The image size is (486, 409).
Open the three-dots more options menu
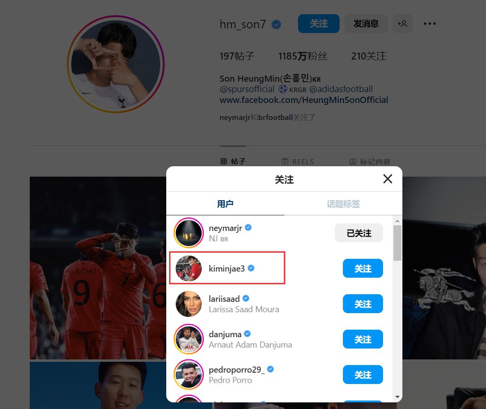point(430,24)
